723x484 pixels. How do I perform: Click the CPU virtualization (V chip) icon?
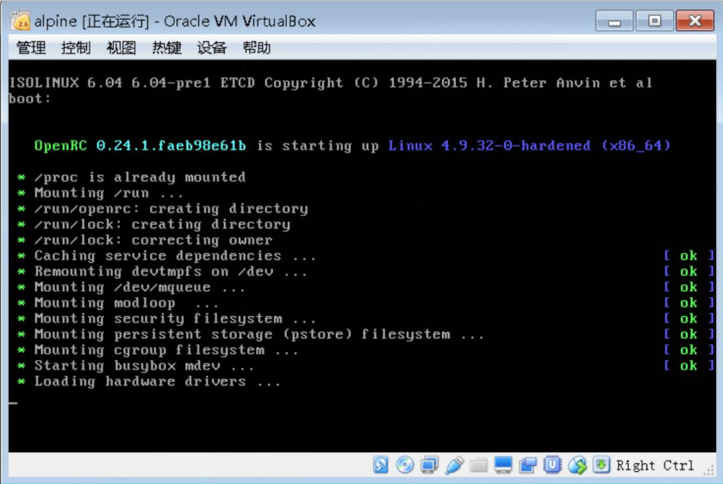552,465
